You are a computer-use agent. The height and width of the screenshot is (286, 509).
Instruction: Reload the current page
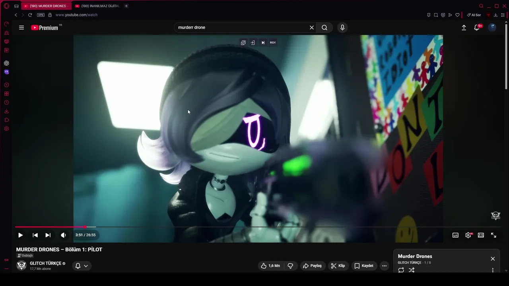(30, 15)
